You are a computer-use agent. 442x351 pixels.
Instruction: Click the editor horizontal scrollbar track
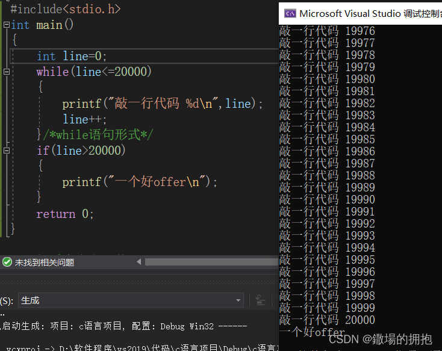[211, 262]
